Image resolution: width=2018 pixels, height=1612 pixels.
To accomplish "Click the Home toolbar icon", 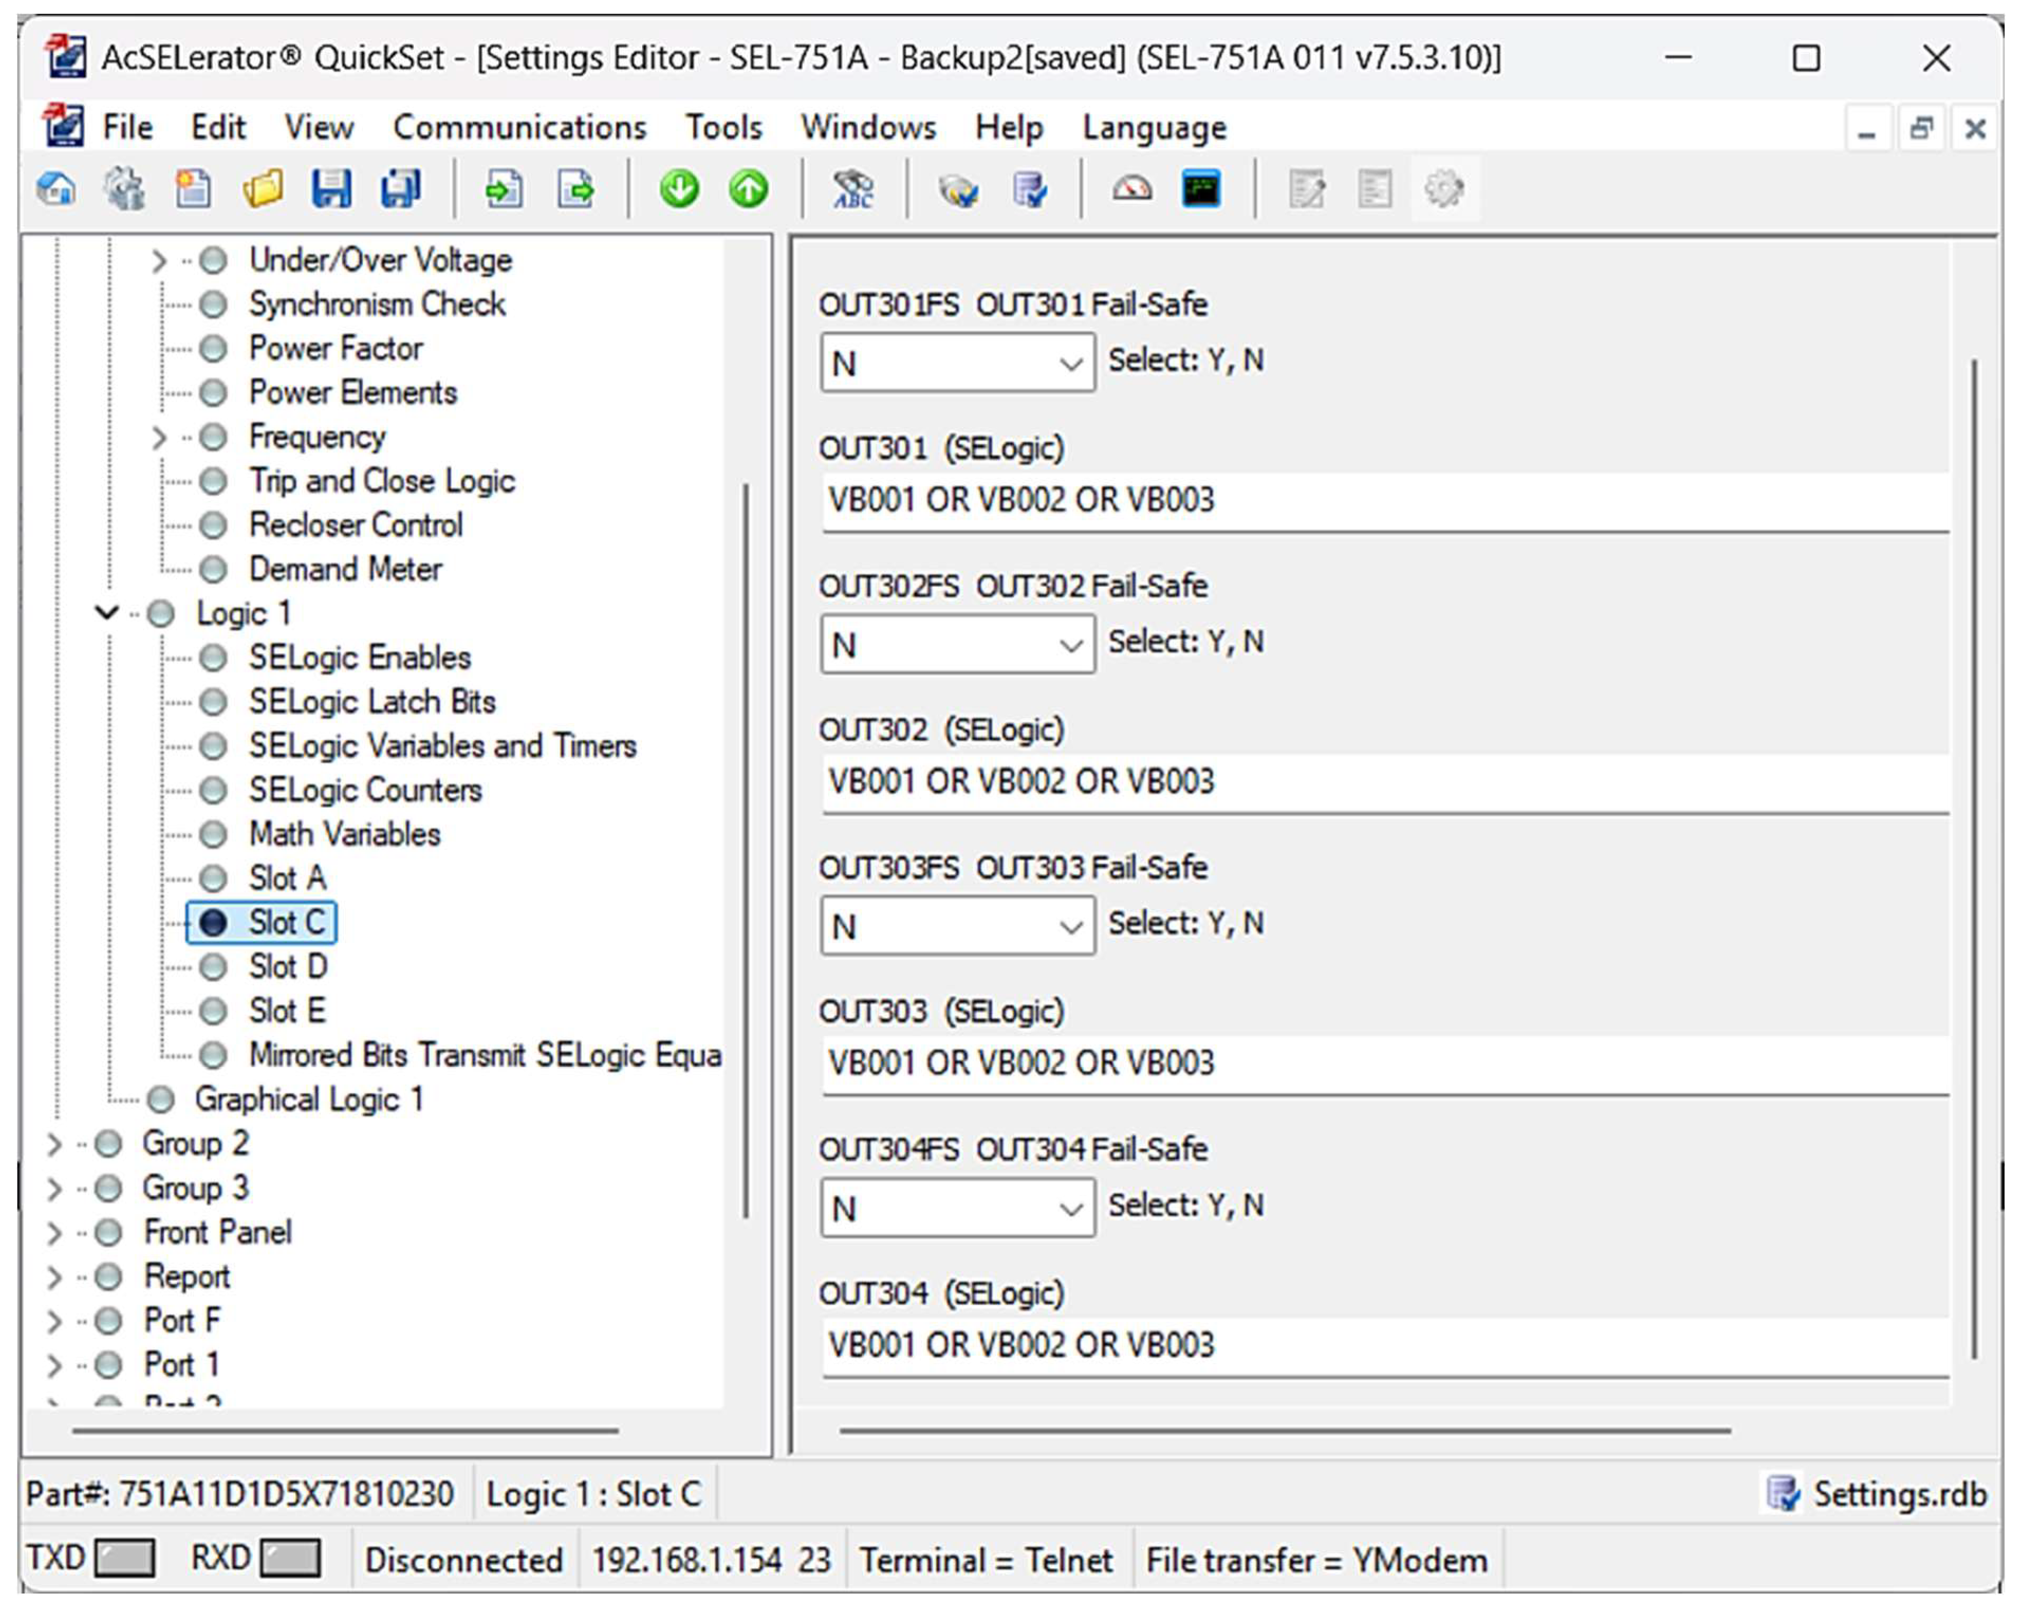I will coord(56,189).
